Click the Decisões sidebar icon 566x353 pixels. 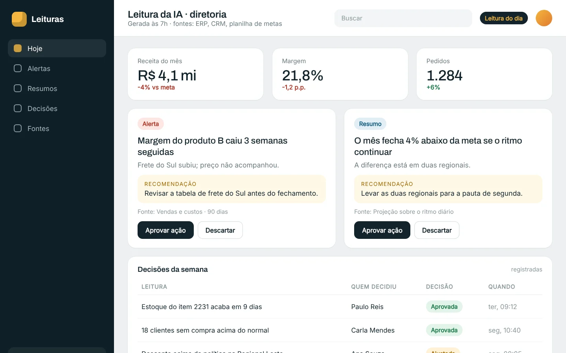pyautogui.click(x=18, y=108)
